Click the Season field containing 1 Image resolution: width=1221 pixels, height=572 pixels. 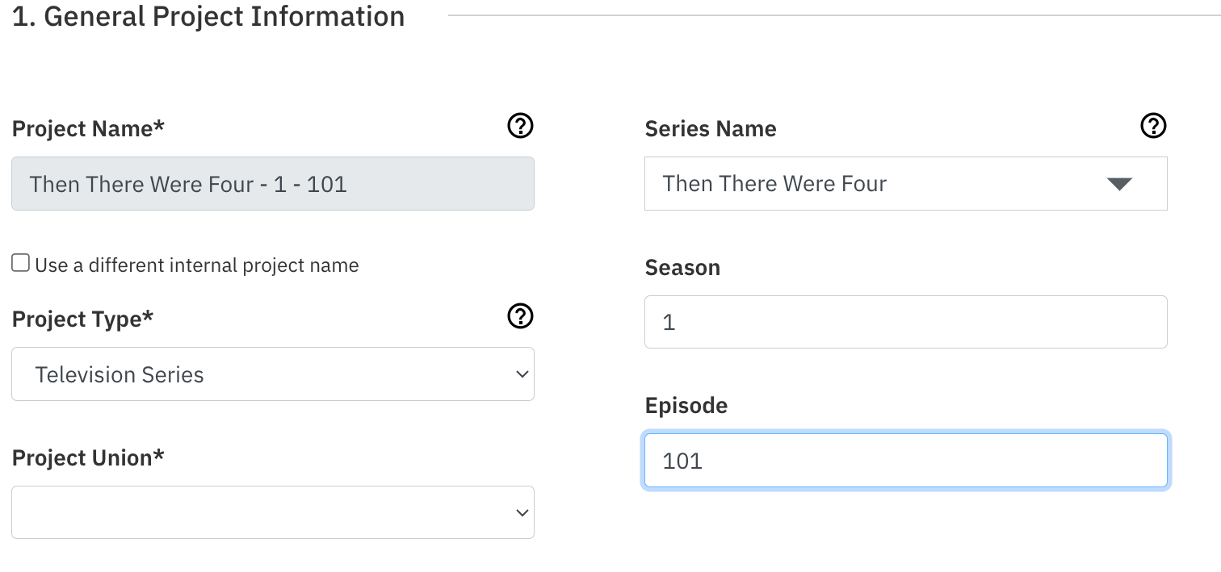905,322
